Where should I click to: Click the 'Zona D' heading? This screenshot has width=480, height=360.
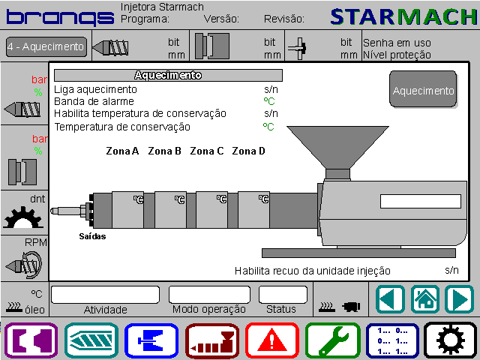[248, 151]
